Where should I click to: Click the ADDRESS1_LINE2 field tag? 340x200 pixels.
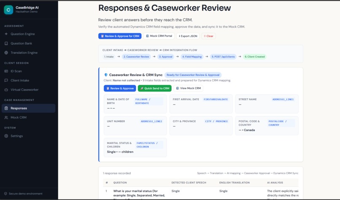click(x=151, y=121)
